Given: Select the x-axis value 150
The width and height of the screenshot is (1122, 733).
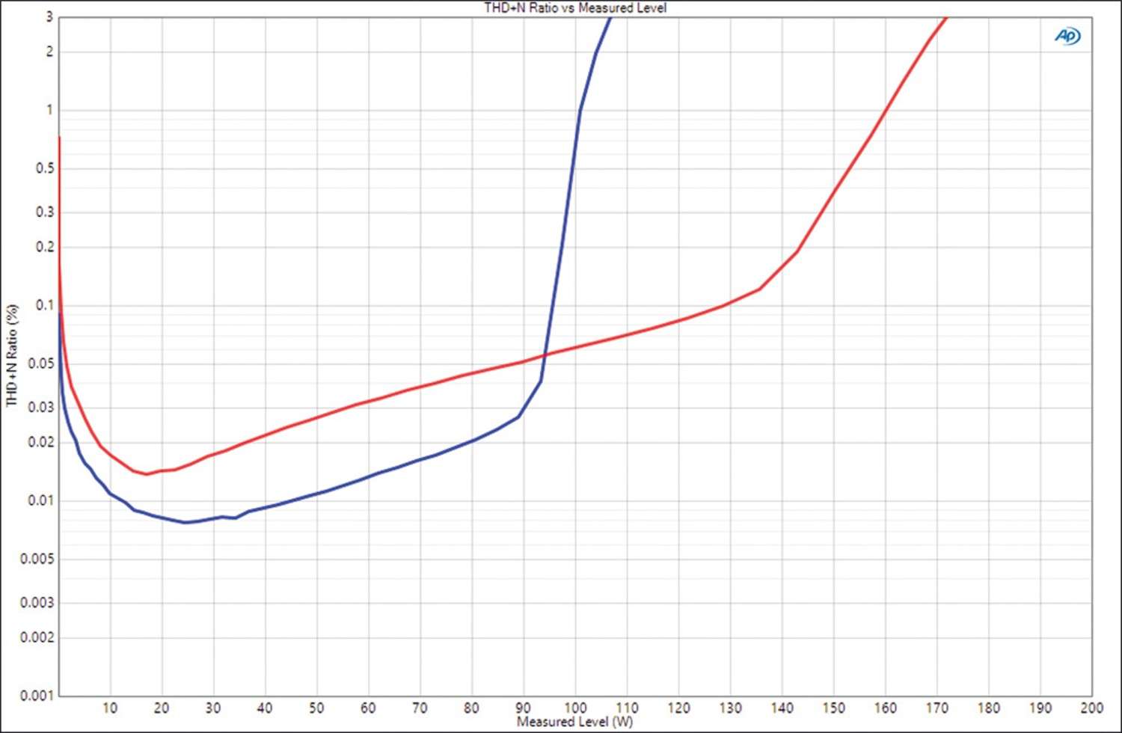Looking at the screenshot, I should [x=833, y=708].
